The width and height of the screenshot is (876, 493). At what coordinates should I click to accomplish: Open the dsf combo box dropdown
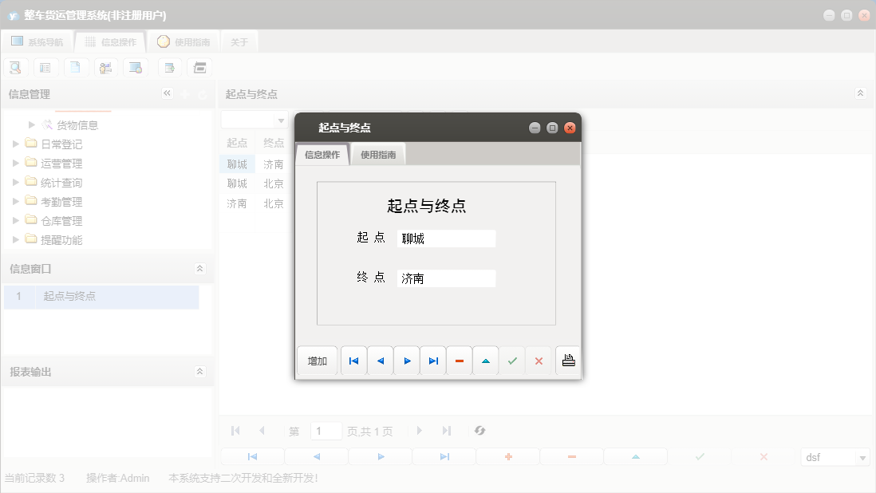click(863, 457)
